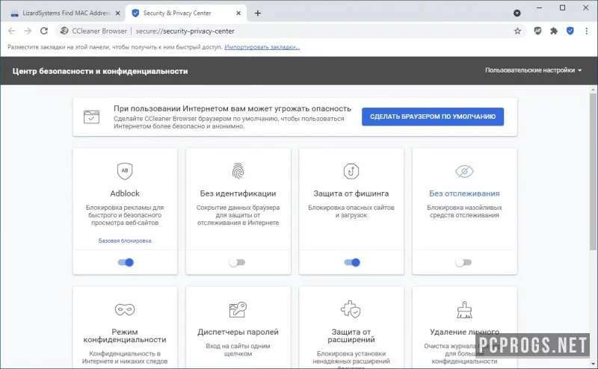The width and height of the screenshot is (598, 369).
Task: Open the tab search dropdown icon
Action: 517,13
